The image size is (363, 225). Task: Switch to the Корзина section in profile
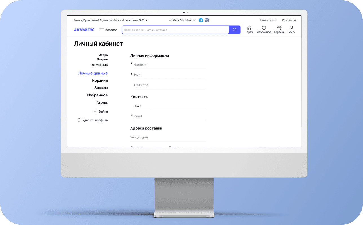point(100,80)
